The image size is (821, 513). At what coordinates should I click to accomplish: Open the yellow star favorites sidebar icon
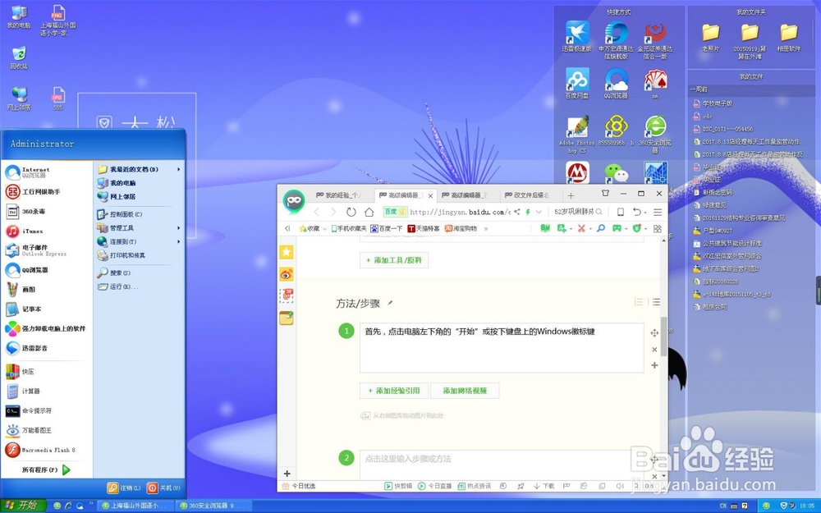pos(287,252)
